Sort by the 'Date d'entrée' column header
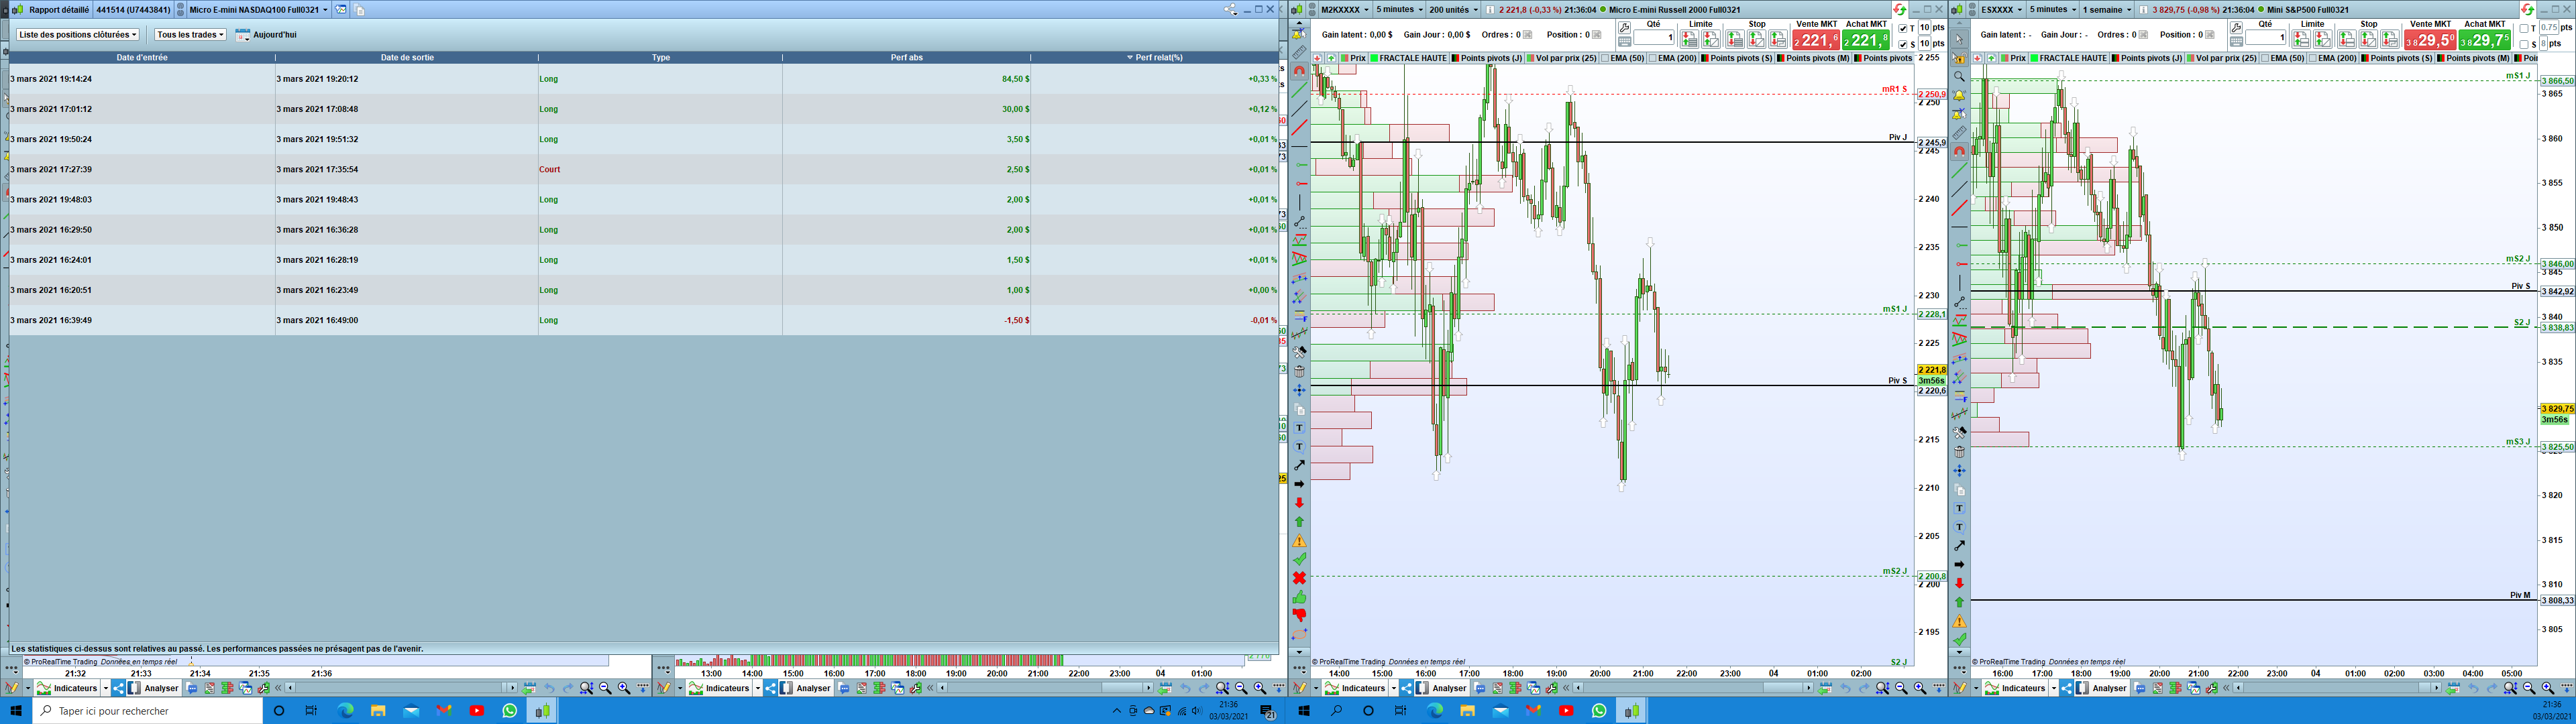 pos(142,57)
